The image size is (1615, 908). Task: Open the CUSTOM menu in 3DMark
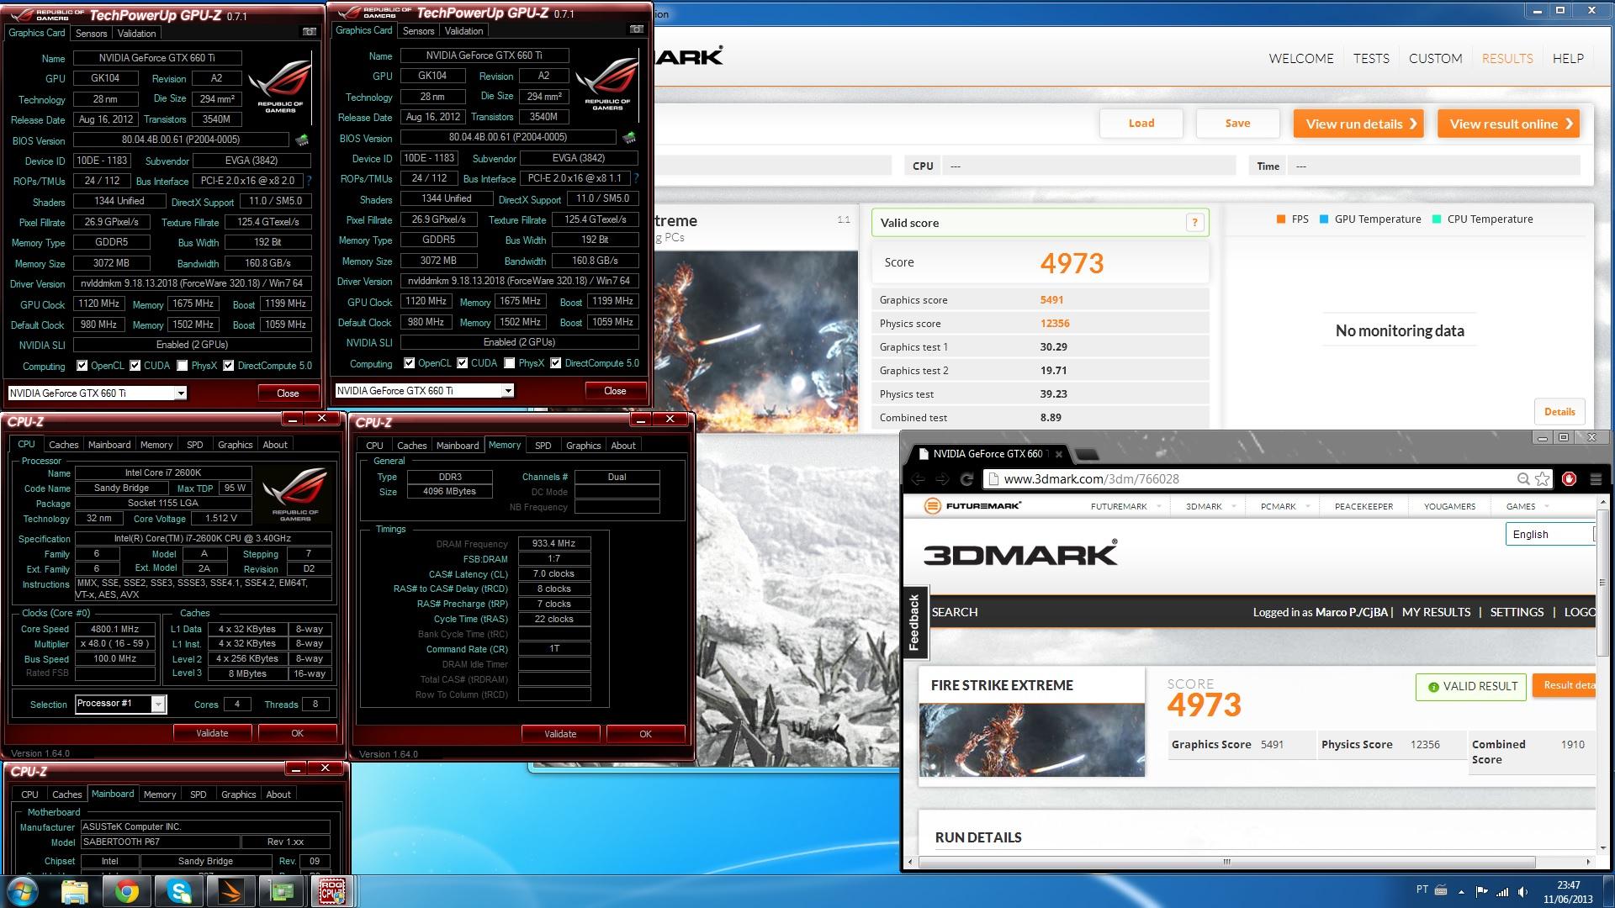pos(1435,58)
